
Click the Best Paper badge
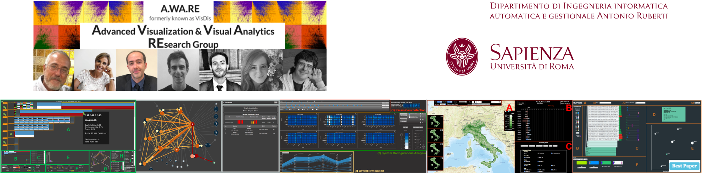tap(684, 166)
